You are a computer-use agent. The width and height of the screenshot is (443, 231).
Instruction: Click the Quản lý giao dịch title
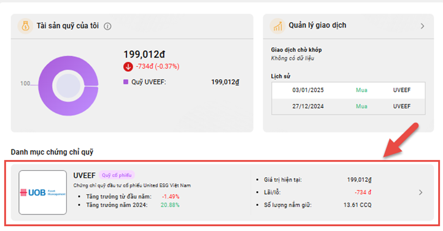(317, 25)
